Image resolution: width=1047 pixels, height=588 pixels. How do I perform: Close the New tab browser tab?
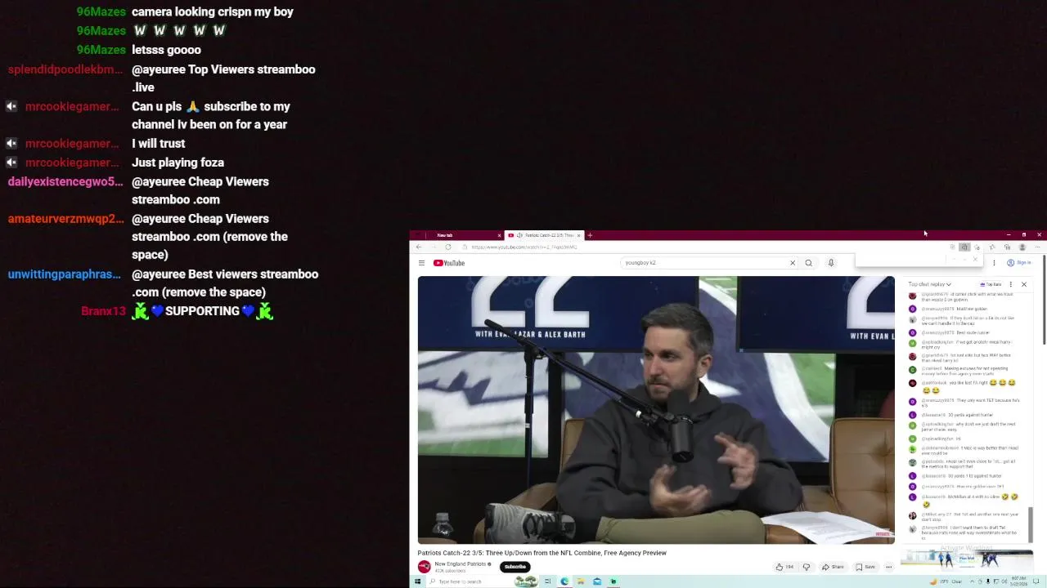coord(499,235)
